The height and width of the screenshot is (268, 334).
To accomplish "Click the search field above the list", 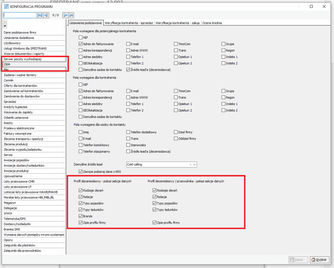I will point(20,15).
